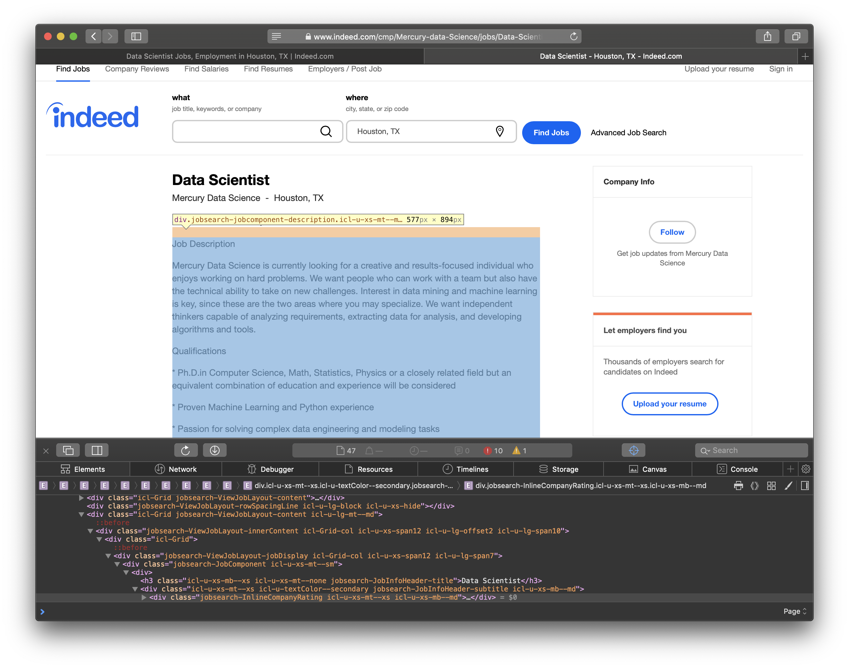Collapse the jobsearch-JobComponent div node

(x=117, y=564)
